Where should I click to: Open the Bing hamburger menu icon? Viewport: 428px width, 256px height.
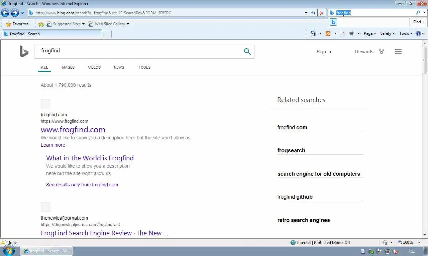[398, 51]
